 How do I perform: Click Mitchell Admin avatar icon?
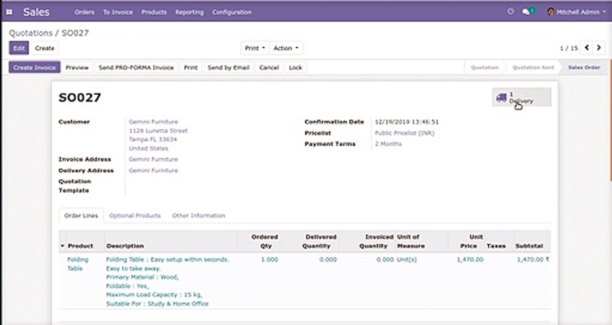[551, 12]
